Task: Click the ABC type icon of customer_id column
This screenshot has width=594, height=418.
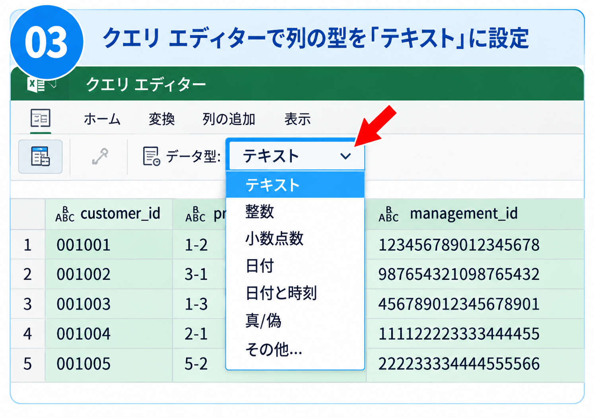Action: (65, 214)
